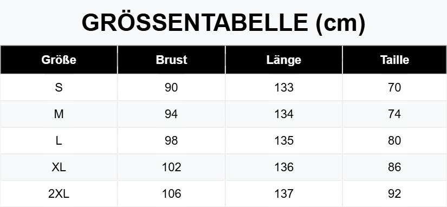Select the size M row label

point(59,114)
